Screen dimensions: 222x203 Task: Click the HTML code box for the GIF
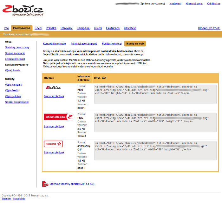(155, 150)
